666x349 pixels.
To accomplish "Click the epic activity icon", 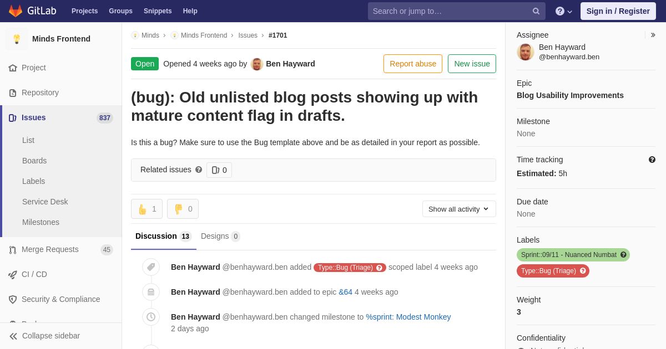I will 151,292.
